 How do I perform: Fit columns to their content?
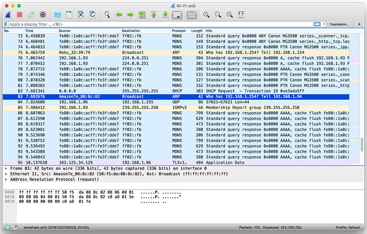(241, 15)
